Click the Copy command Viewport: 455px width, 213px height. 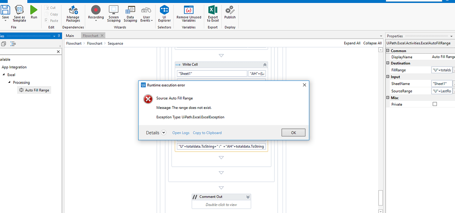tap(51, 14)
